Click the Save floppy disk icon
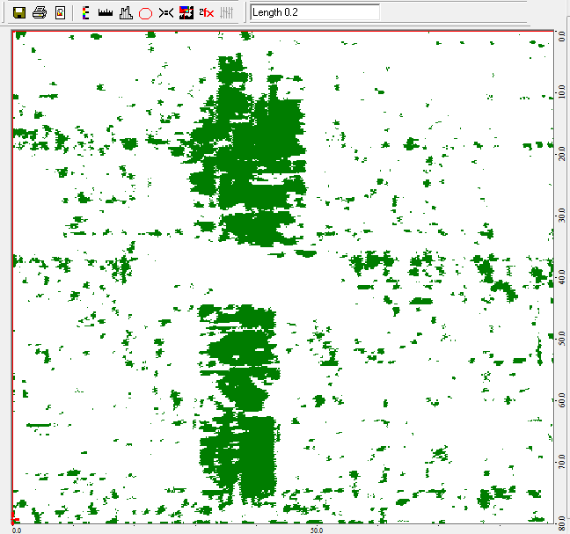This screenshot has height=534, width=570. tap(18, 12)
